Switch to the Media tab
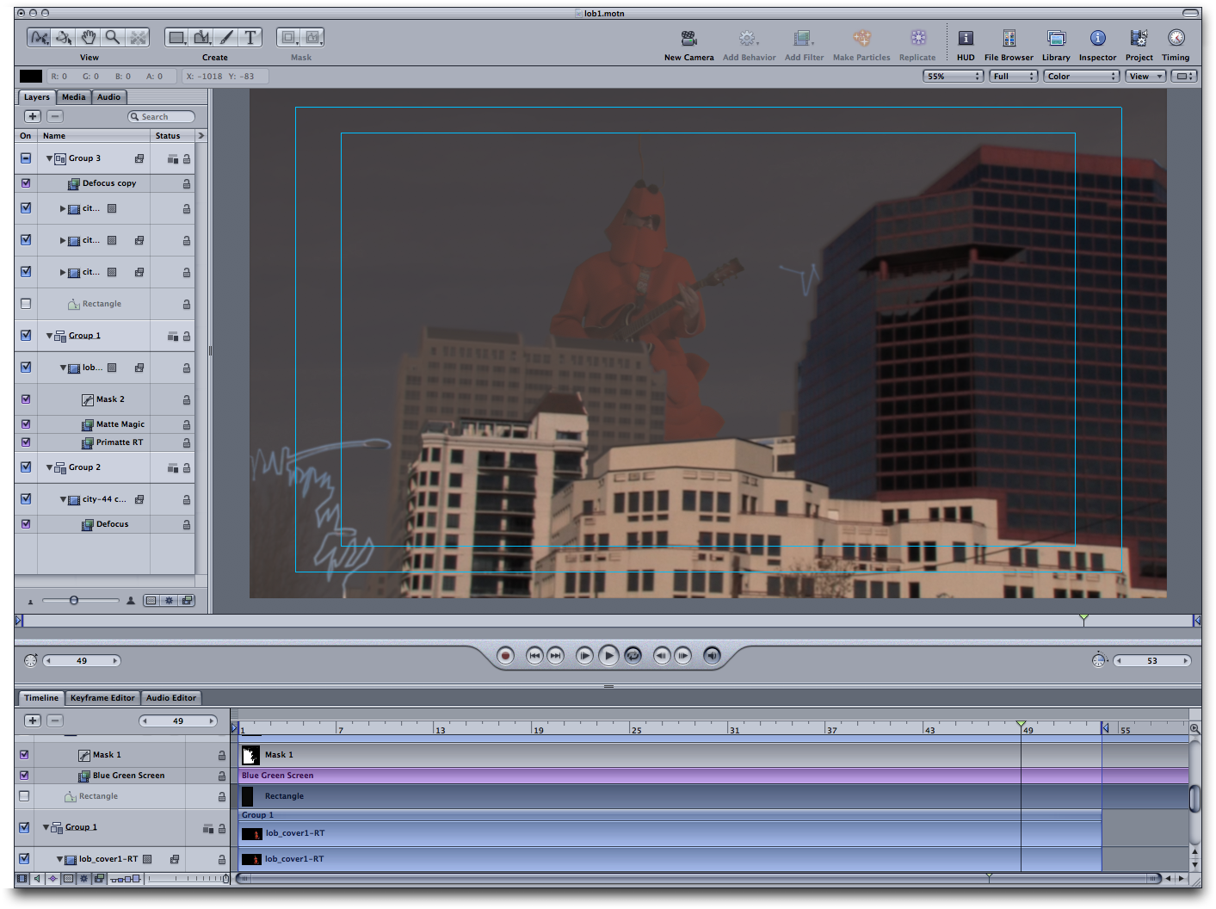1216x909 pixels. 74,97
